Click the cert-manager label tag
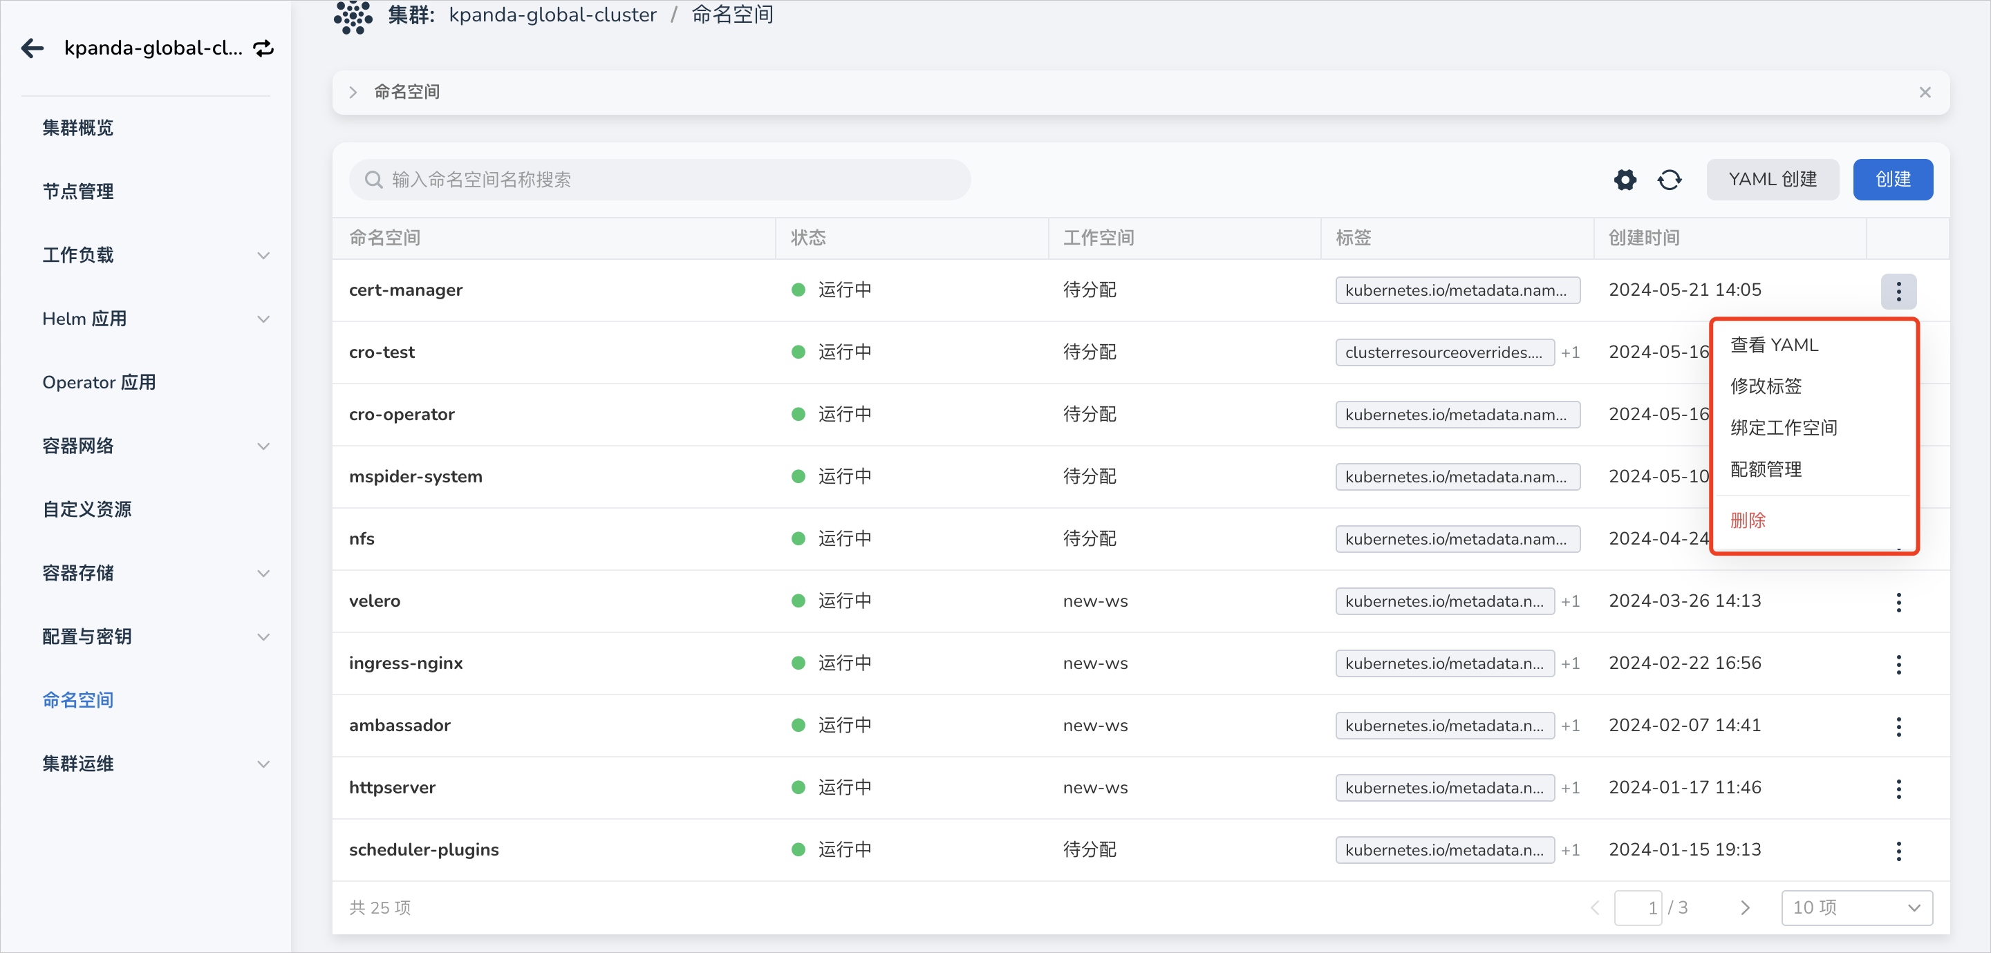Screen dimensions: 1991x953 pos(1457,291)
